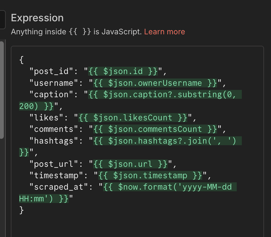
Task: Place cursor on the "caption" key
Action: (x=49, y=95)
